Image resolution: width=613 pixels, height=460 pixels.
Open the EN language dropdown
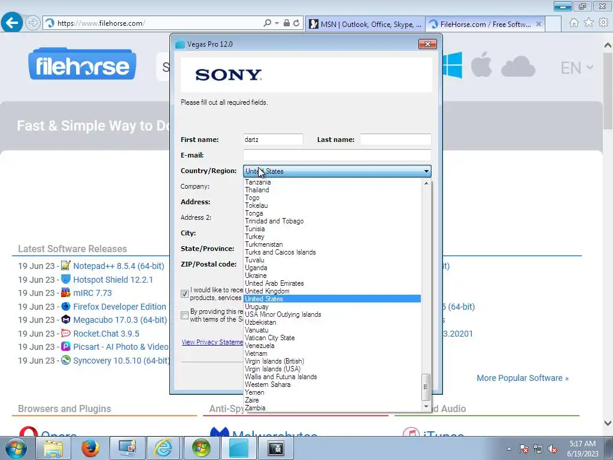[x=577, y=68]
